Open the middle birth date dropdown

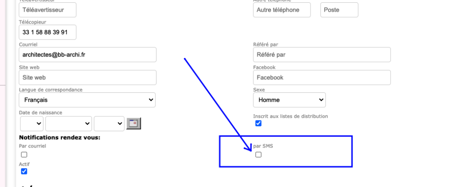(68, 123)
